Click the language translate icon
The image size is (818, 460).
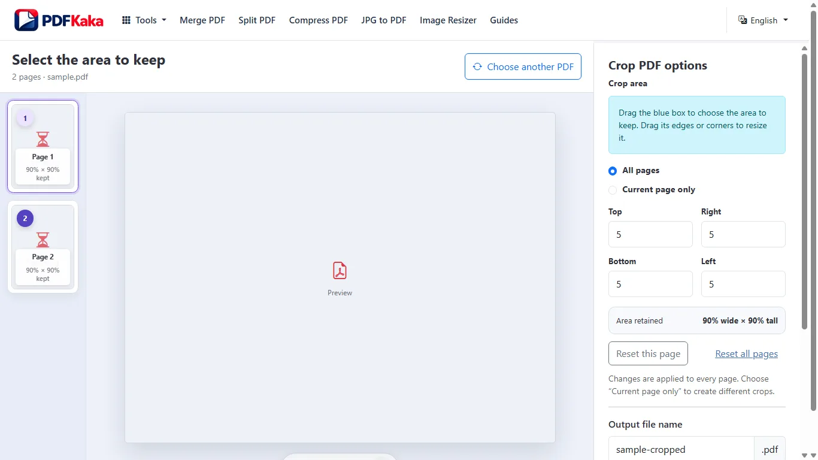click(x=743, y=20)
